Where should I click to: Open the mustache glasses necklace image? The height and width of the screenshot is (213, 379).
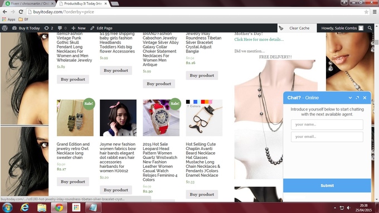(204, 118)
